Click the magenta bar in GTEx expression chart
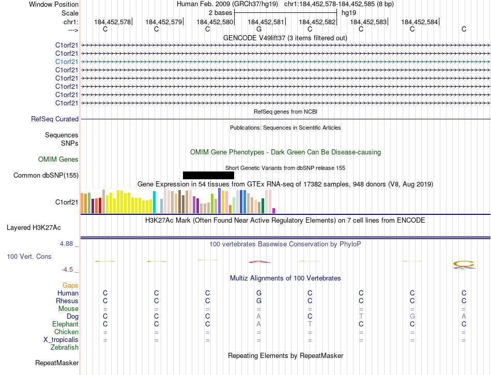The width and height of the screenshot is (491, 375). [x=274, y=211]
